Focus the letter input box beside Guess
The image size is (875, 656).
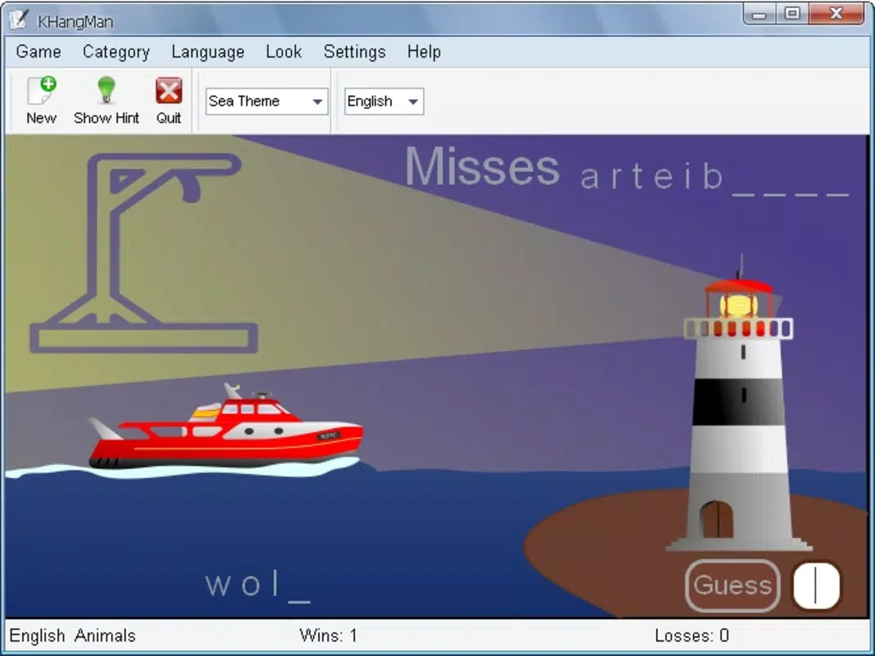click(817, 585)
